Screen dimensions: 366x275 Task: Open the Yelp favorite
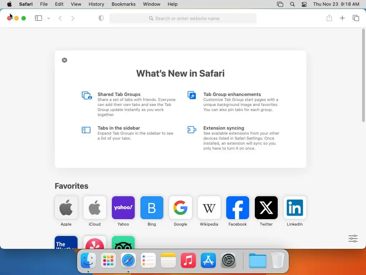point(94,242)
